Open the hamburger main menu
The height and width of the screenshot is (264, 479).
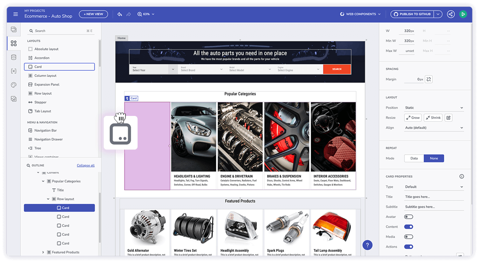click(x=16, y=14)
